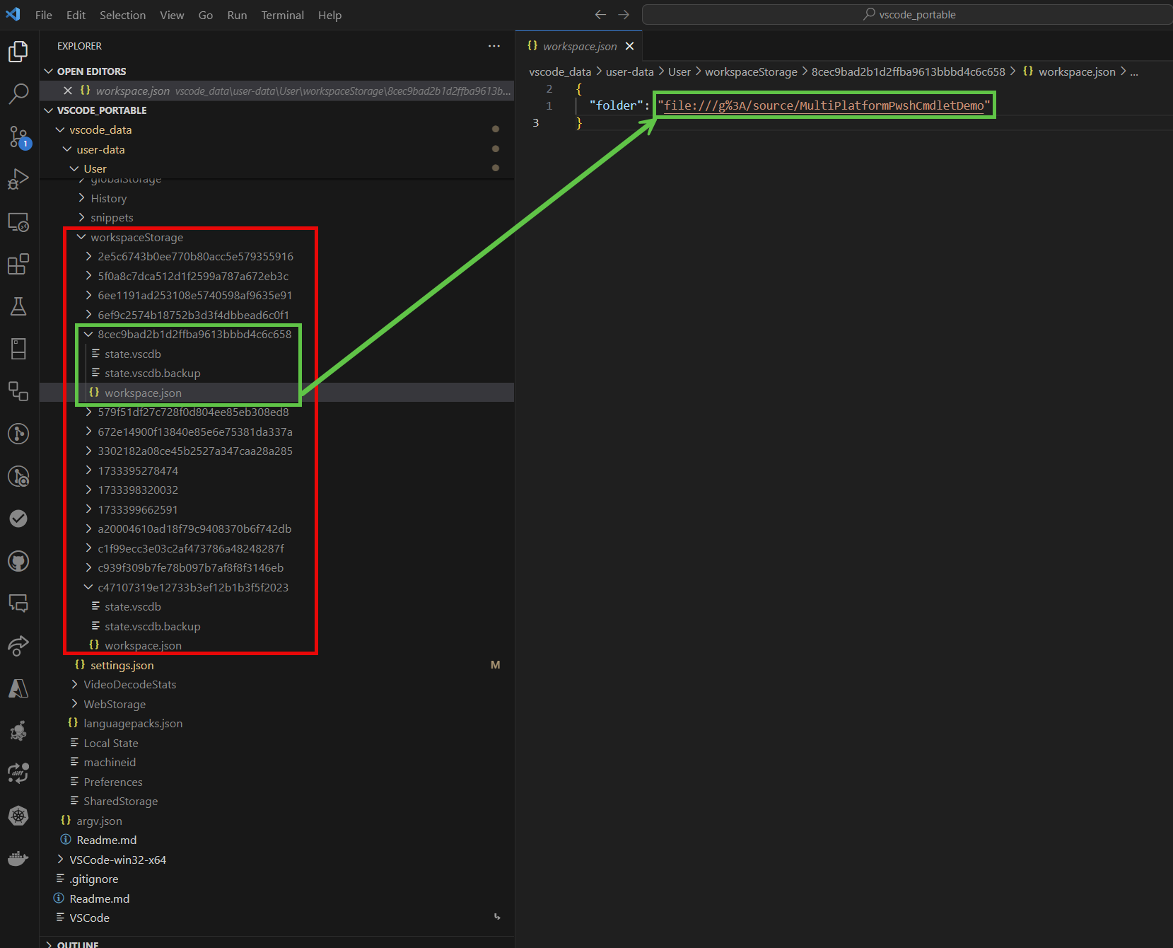Image resolution: width=1173 pixels, height=948 pixels.
Task: Open the Kubernetes view in activity bar
Action: pyautogui.click(x=18, y=816)
